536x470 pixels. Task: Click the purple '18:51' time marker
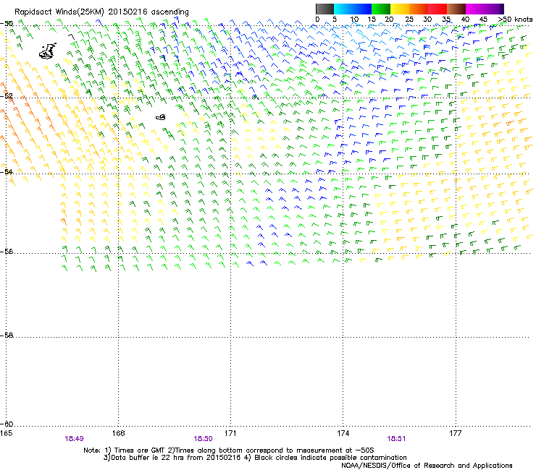coord(396,439)
